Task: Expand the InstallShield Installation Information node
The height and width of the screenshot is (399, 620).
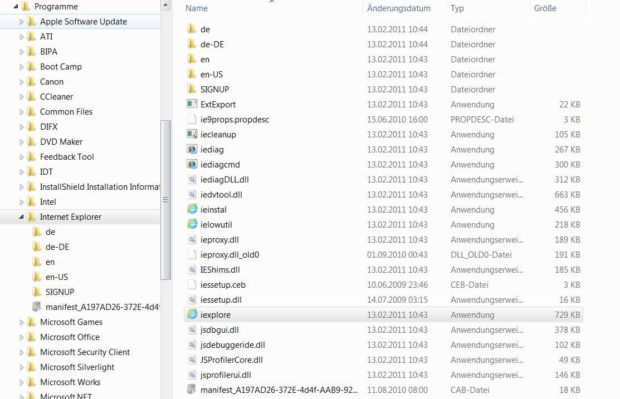Action: click(x=21, y=187)
